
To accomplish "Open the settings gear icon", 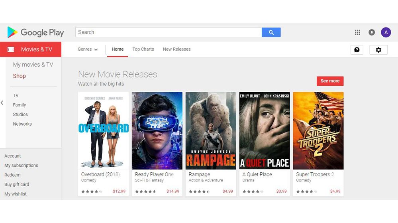I will coord(378,49).
